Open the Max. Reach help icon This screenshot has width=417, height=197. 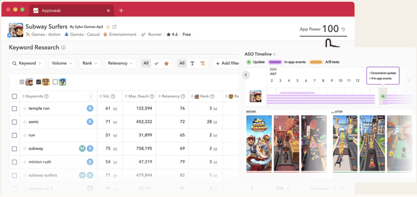pyautogui.click(x=152, y=96)
